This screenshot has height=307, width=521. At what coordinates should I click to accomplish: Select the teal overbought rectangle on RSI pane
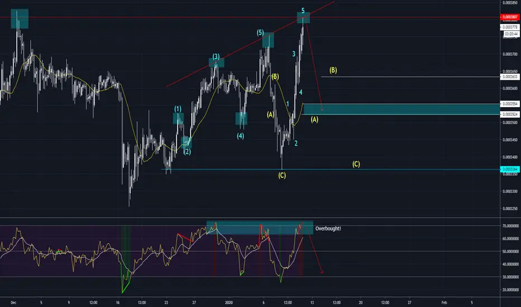pos(260,228)
